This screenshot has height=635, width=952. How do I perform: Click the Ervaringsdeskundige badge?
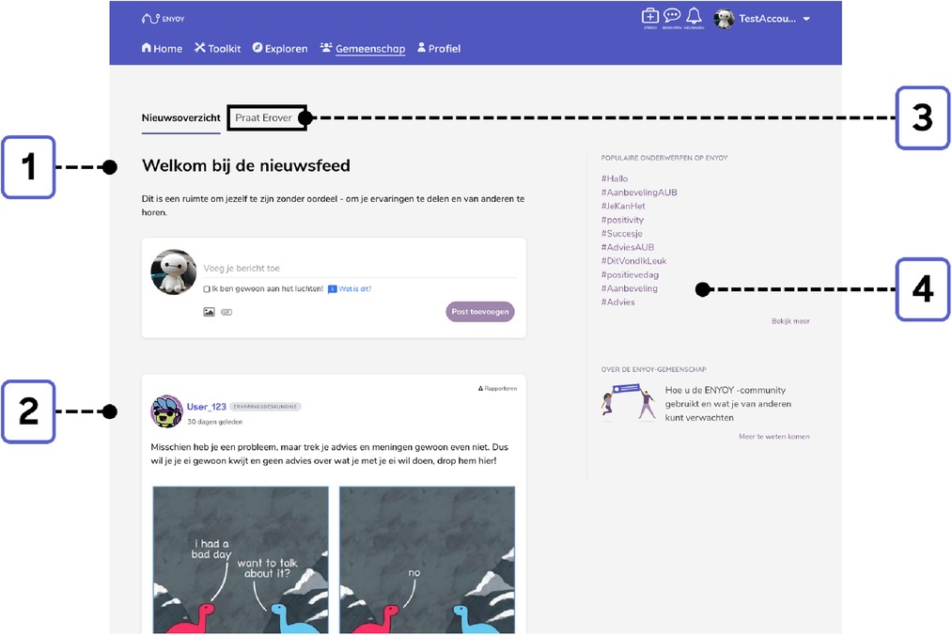(265, 407)
